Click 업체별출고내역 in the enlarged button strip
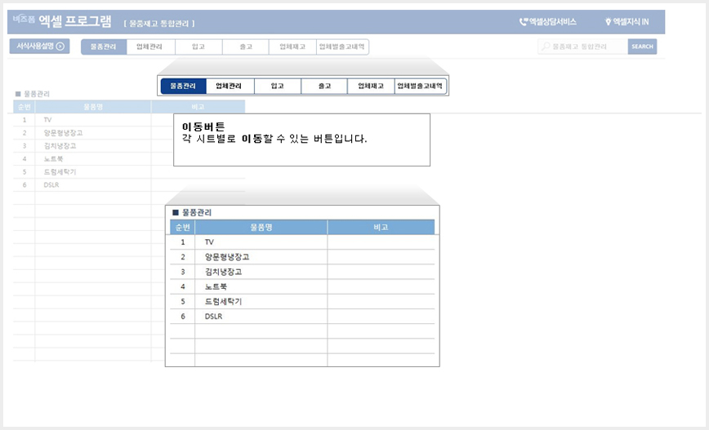This screenshot has height=430, width=709. click(420, 86)
